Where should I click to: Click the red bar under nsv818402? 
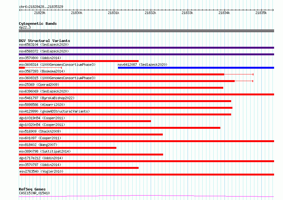point(67,148)
